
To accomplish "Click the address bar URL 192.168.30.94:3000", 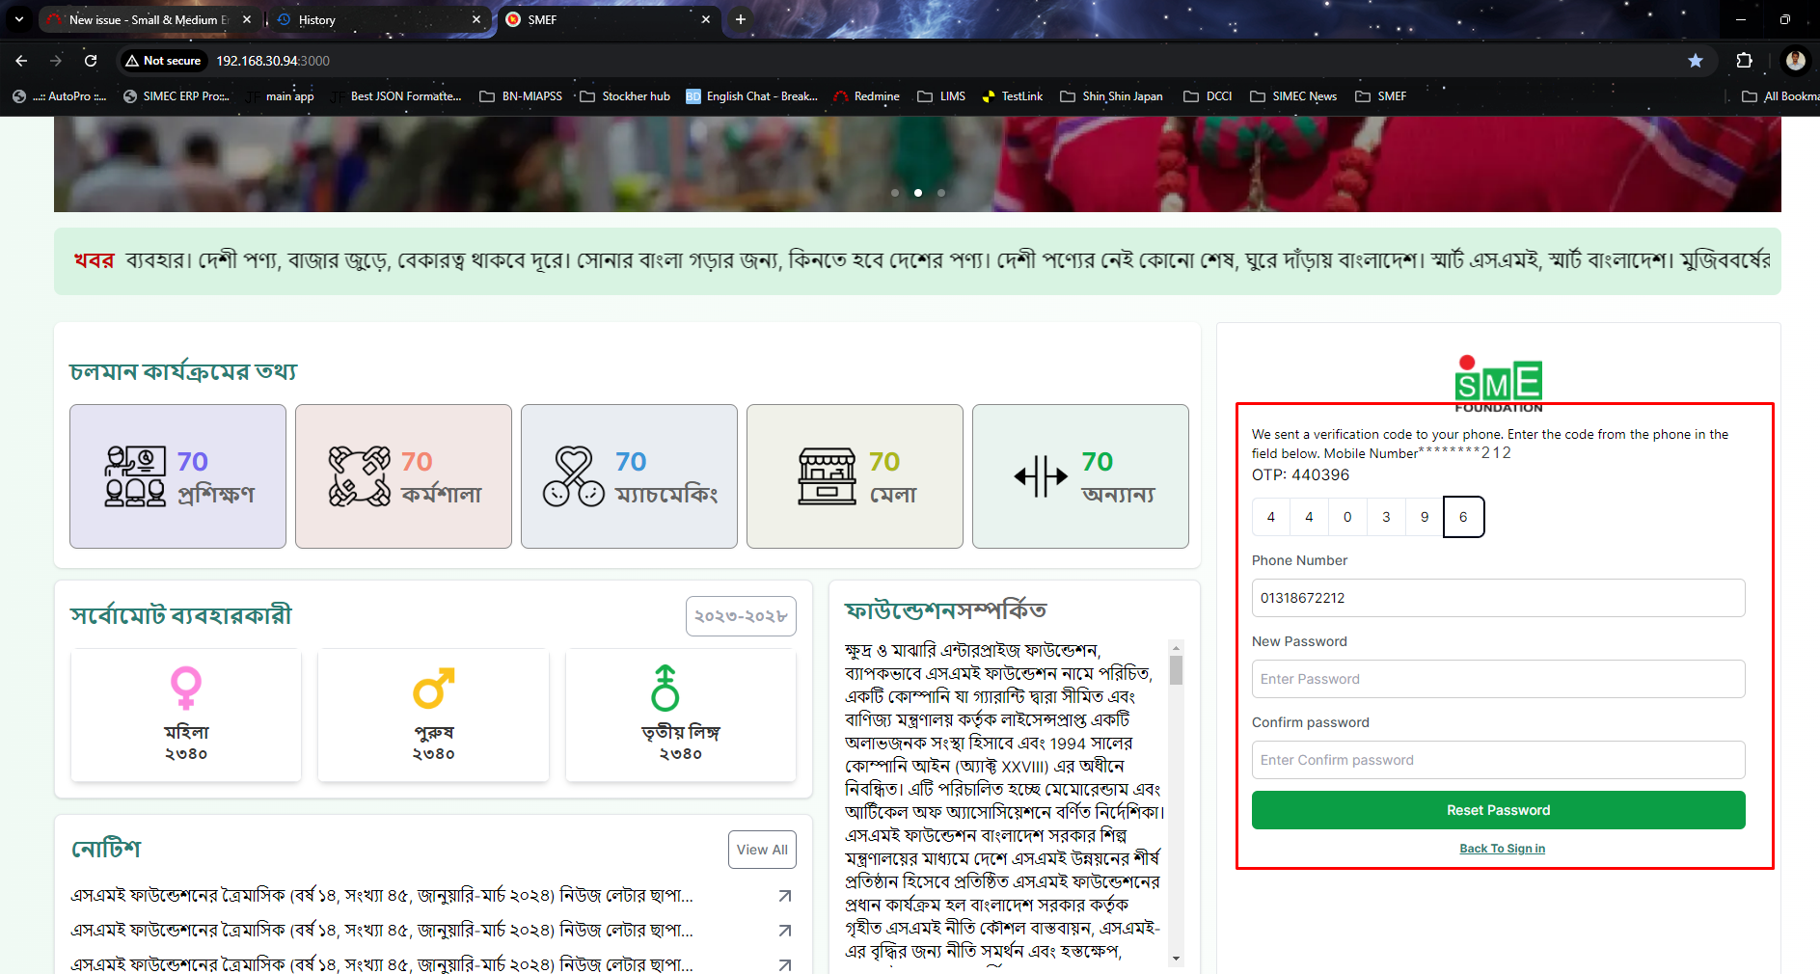I will (x=273, y=61).
